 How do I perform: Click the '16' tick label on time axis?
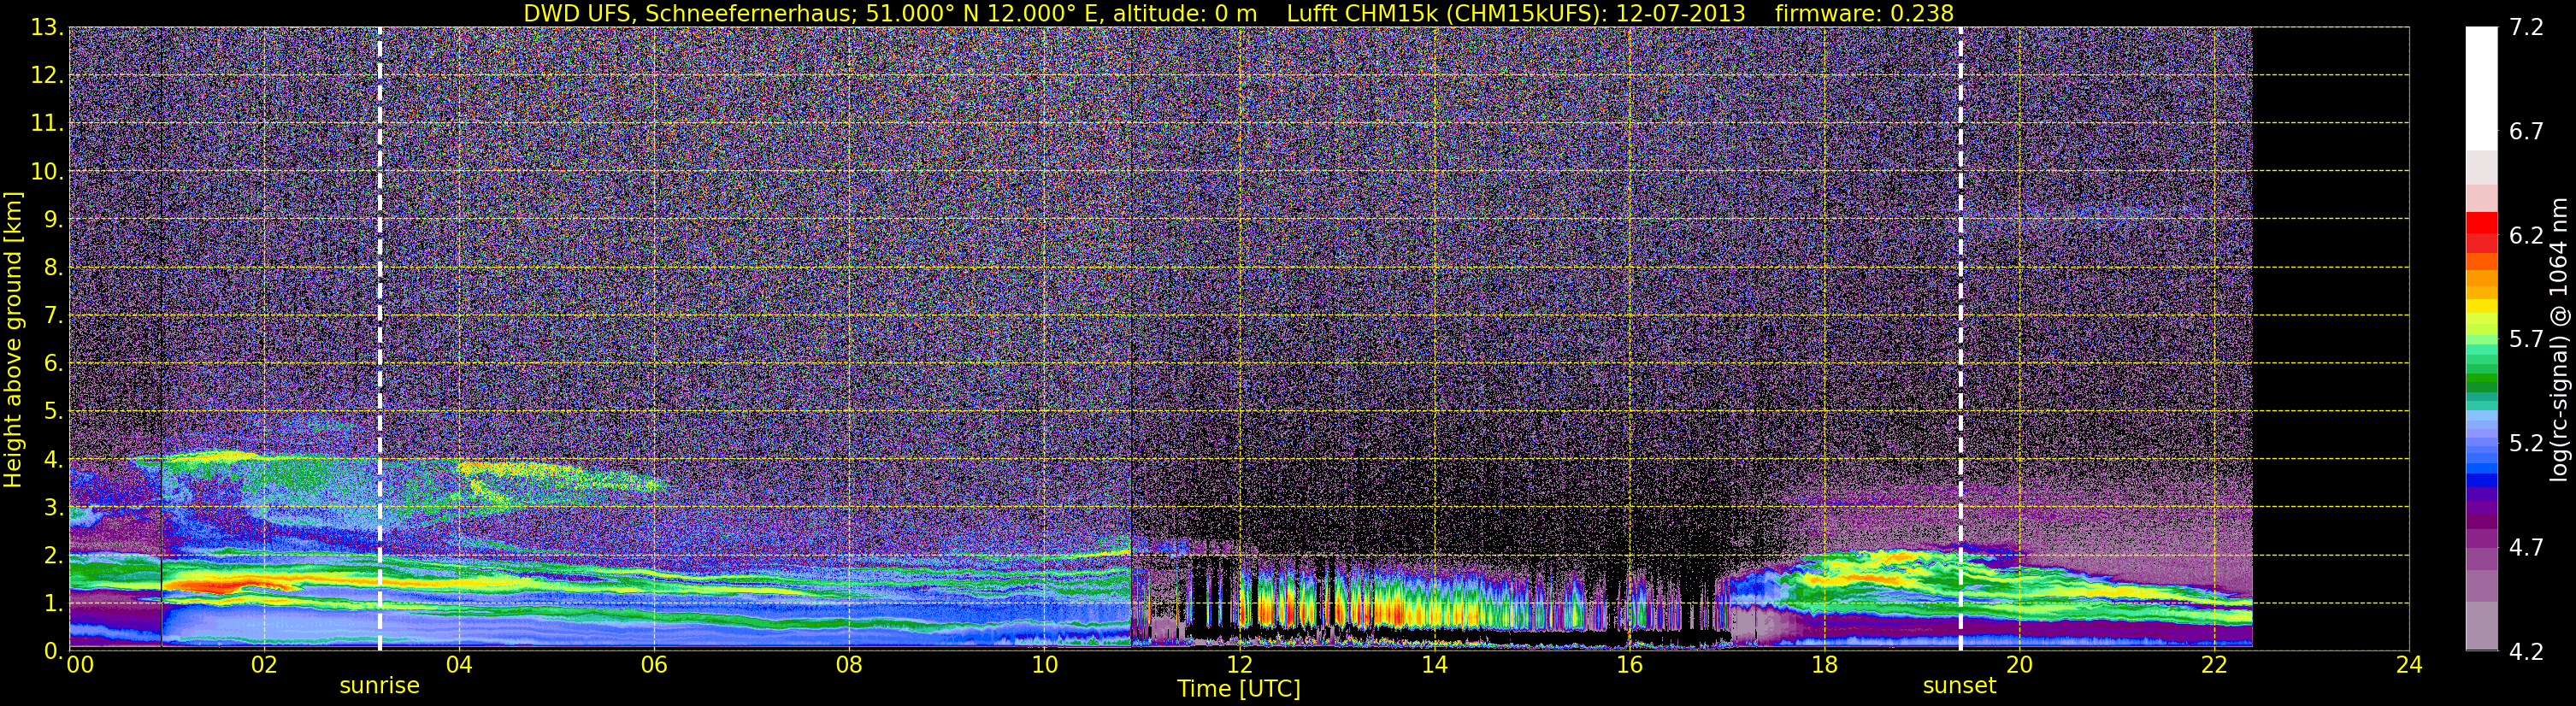coord(1629,665)
